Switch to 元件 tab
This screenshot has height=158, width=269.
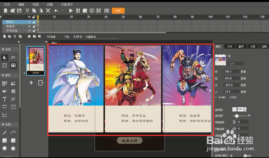230,47
